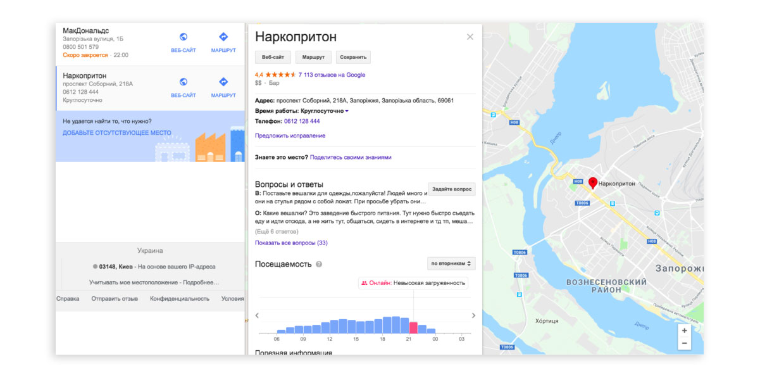The width and height of the screenshot is (760, 380).
Task: Click the help icon next to Посещаемость
Action: click(x=319, y=264)
